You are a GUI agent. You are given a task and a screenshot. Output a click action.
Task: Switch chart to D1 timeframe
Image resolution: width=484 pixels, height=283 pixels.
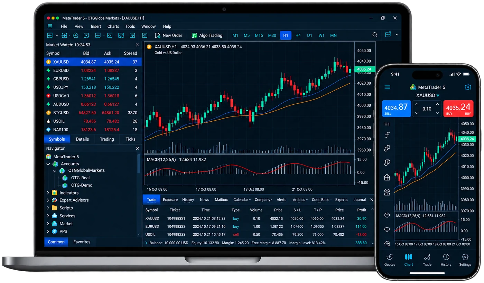310,35
